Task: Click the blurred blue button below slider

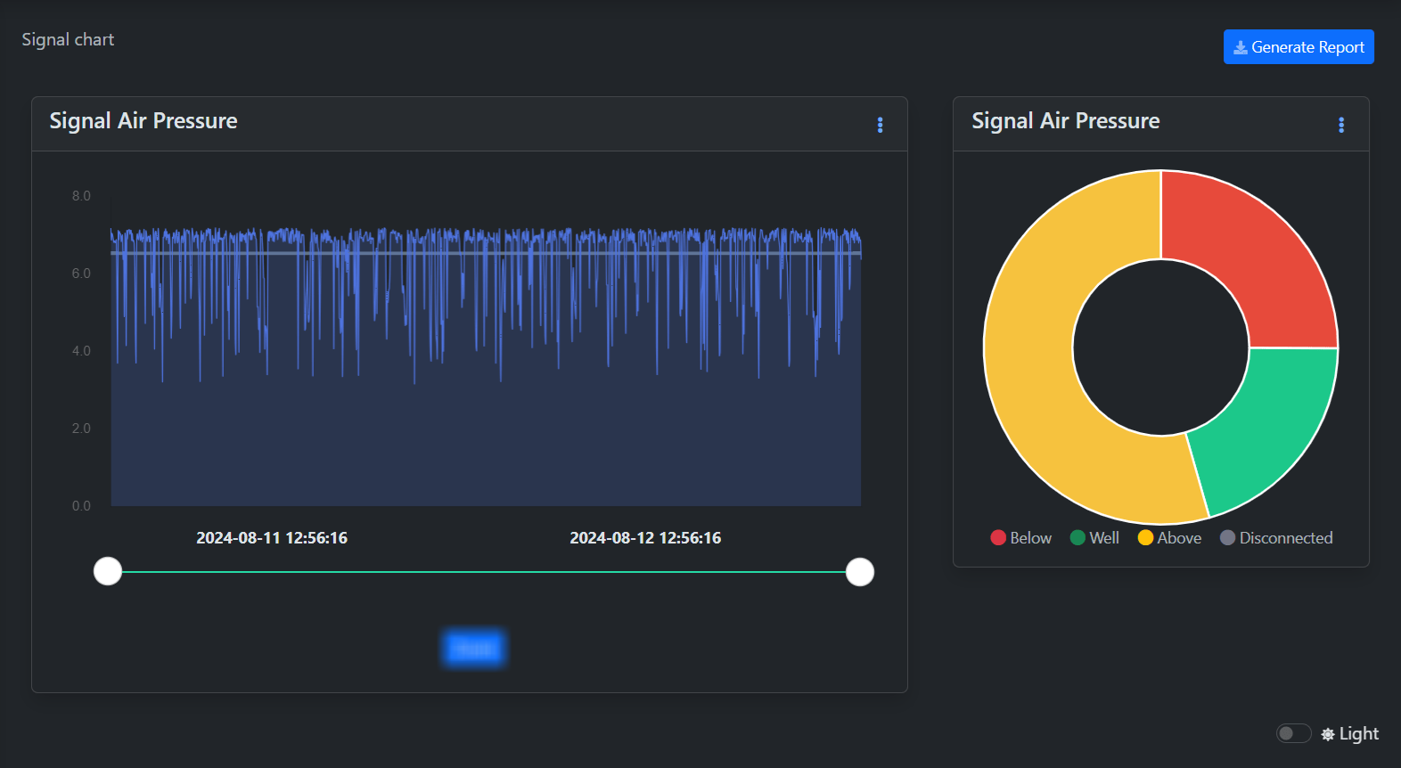Action: point(473,649)
